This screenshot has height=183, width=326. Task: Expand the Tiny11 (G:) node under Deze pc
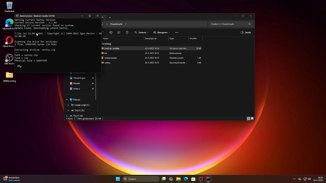68,111
